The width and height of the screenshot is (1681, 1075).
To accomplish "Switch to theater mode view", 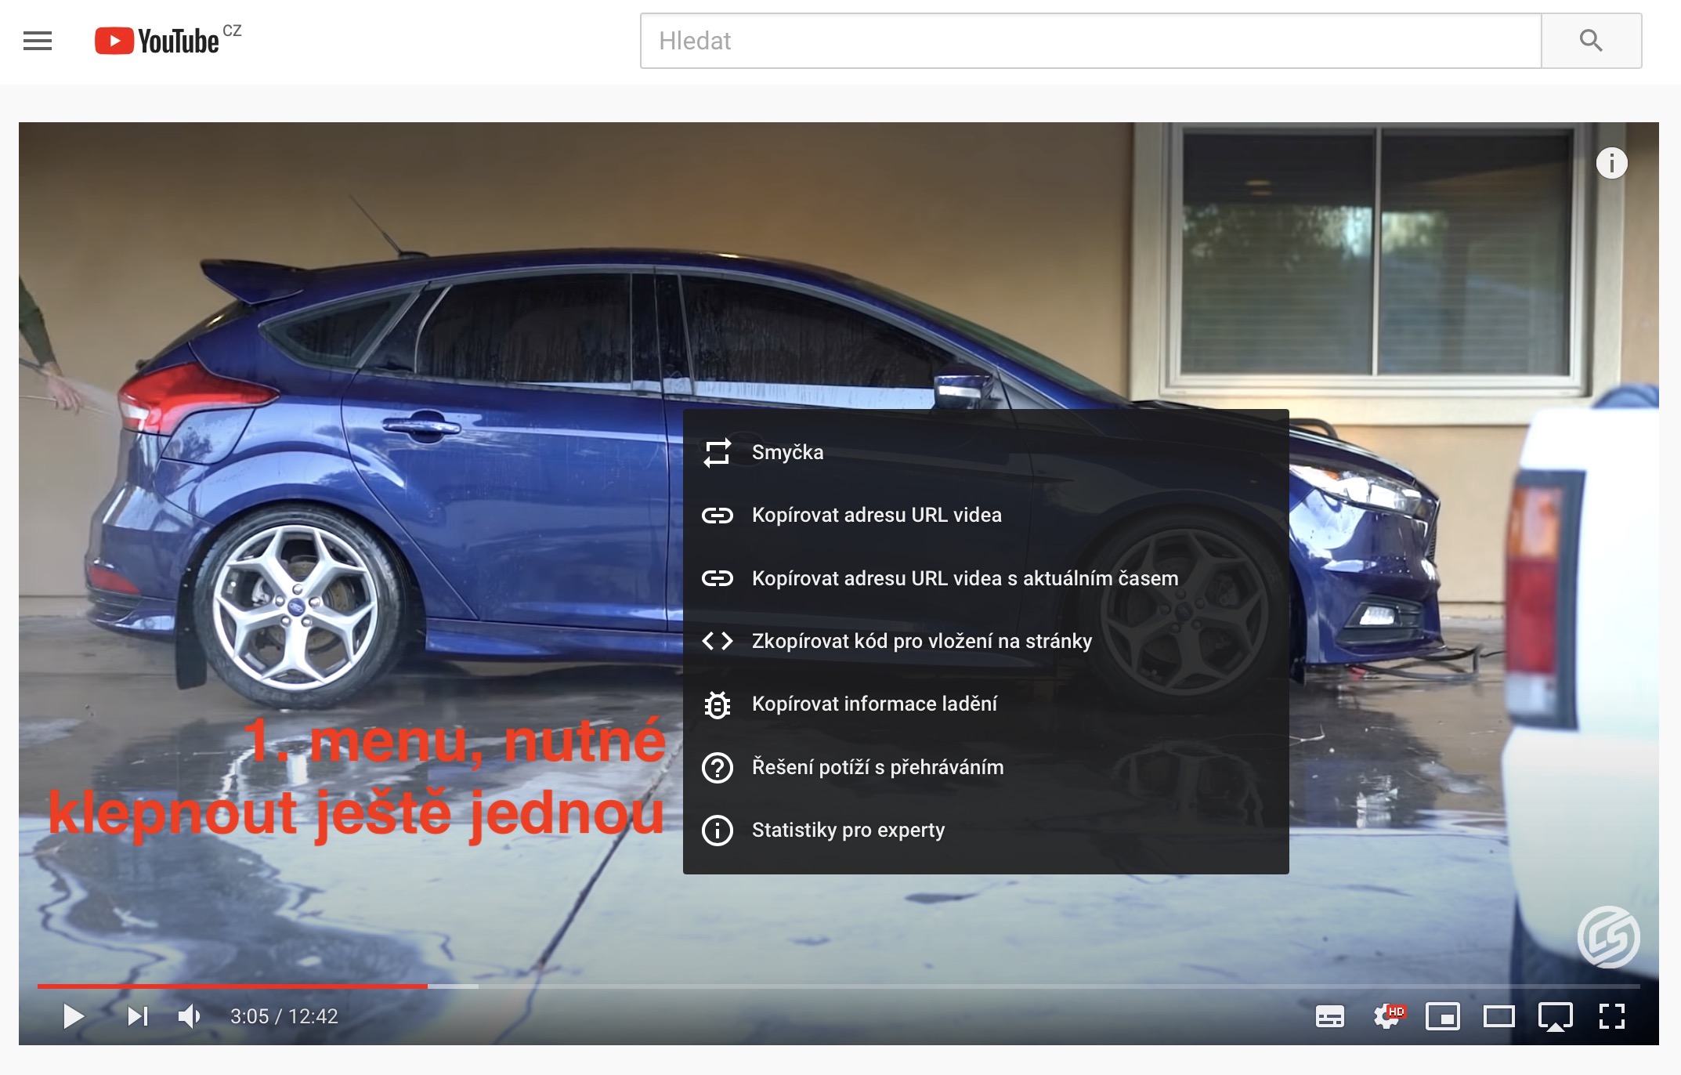I will click(1498, 1016).
